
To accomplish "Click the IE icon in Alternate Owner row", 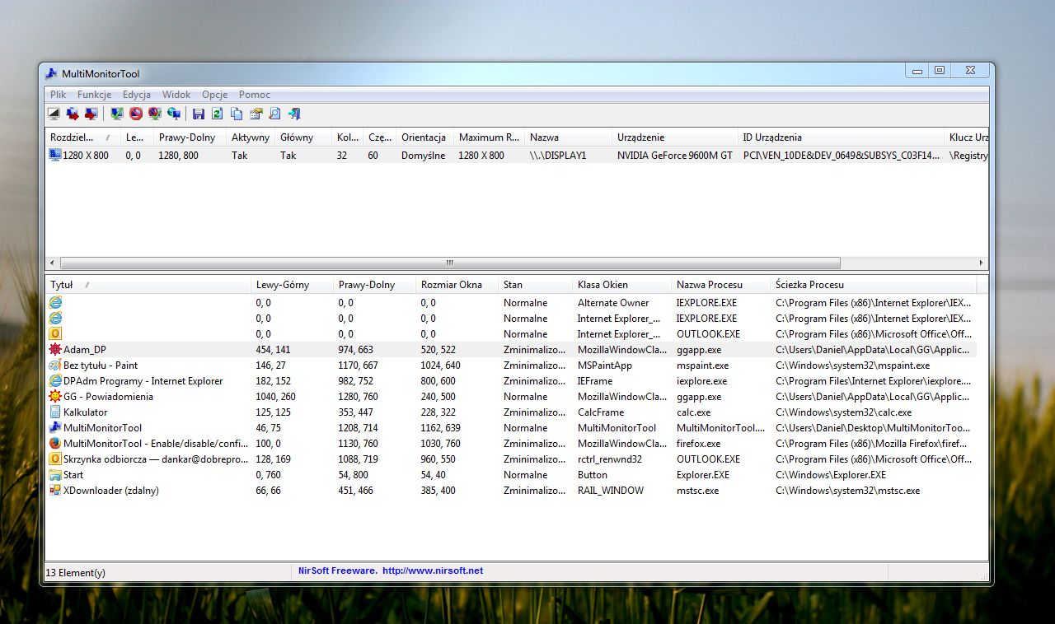I will click(x=55, y=302).
